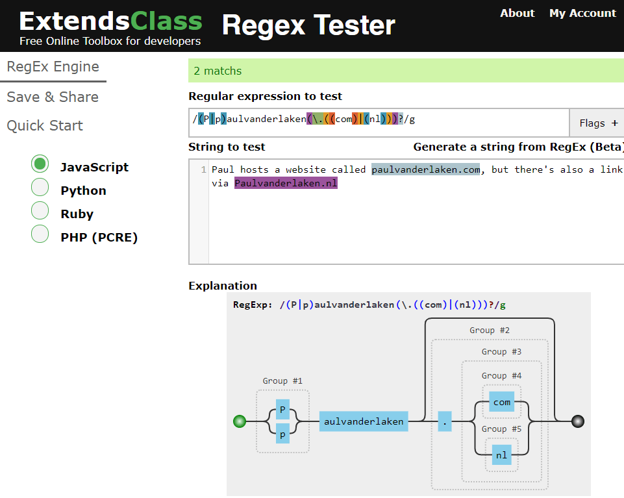The image size is (624, 498).
Task: Open the Save & Share section
Action: click(53, 97)
